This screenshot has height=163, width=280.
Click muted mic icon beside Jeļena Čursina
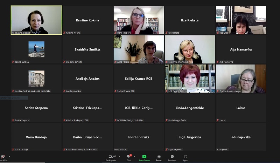pos(13,62)
